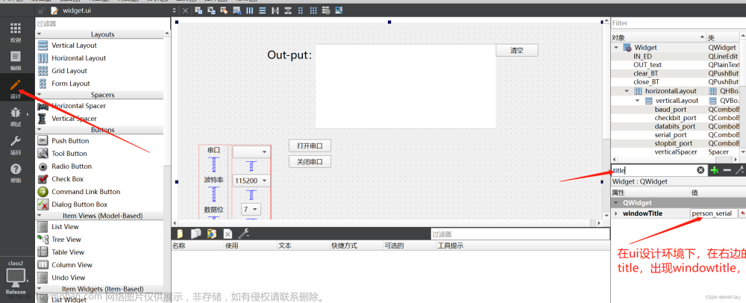Collapse Item Widgets (Item-Based) category

39,289
